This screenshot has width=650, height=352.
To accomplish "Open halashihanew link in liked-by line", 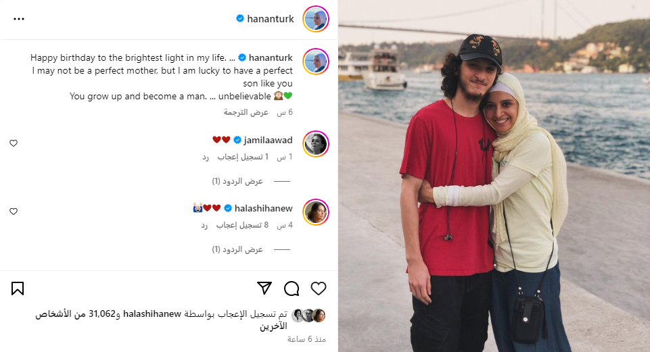I will click(152, 314).
